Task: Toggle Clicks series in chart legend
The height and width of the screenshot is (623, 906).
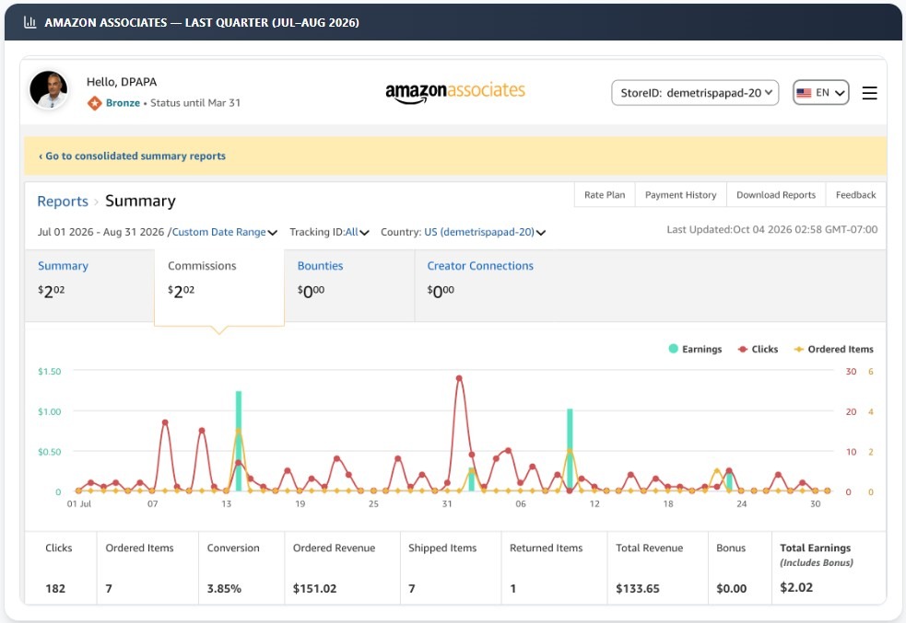Action: point(759,349)
